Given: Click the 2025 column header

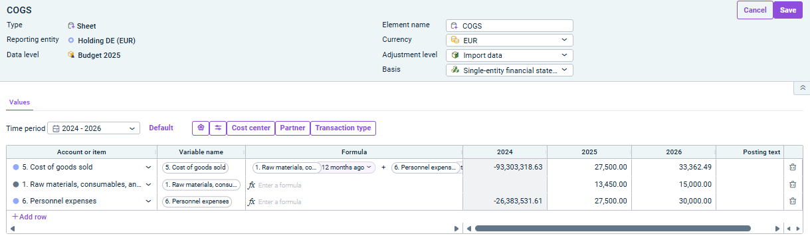Looking at the screenshot, I should [x=589, y=152].
